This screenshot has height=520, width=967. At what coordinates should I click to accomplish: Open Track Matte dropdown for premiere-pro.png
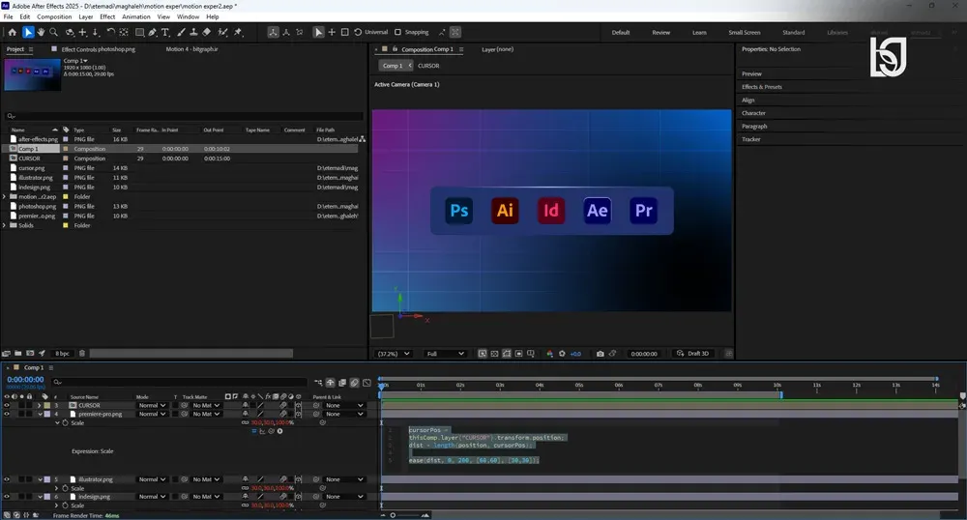pos(205,414)
